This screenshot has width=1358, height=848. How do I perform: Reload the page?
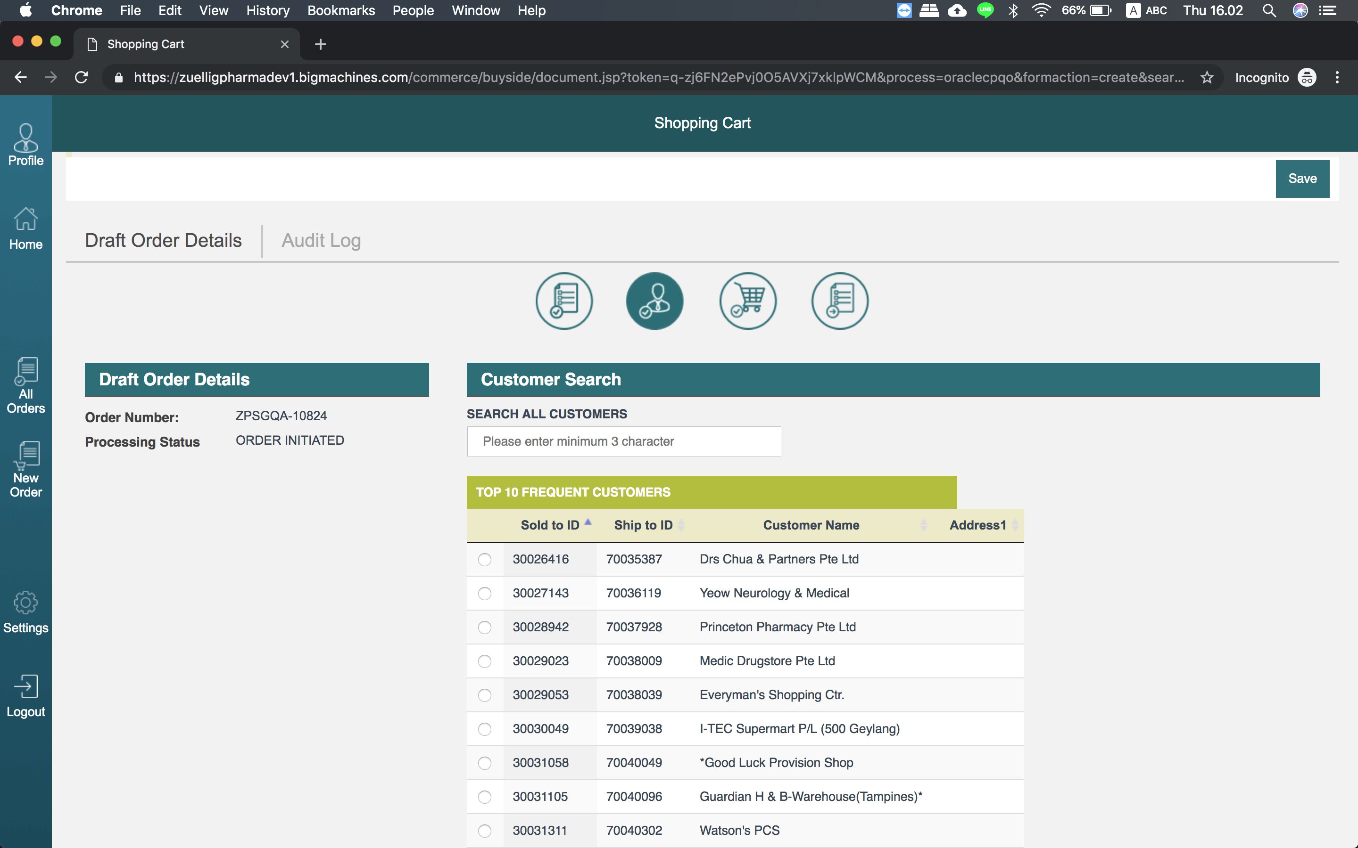coord(82,77)
